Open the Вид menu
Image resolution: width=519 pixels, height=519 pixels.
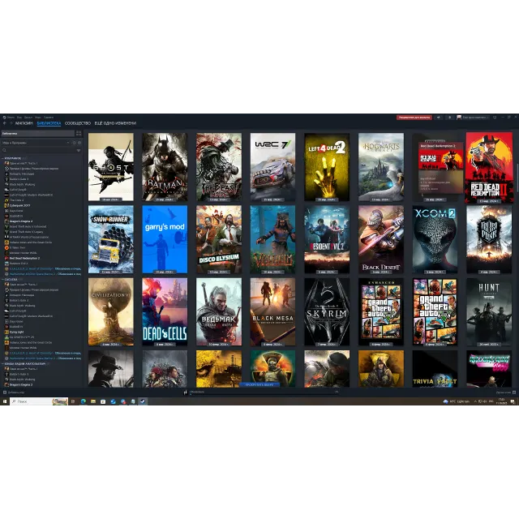(19, 117)
